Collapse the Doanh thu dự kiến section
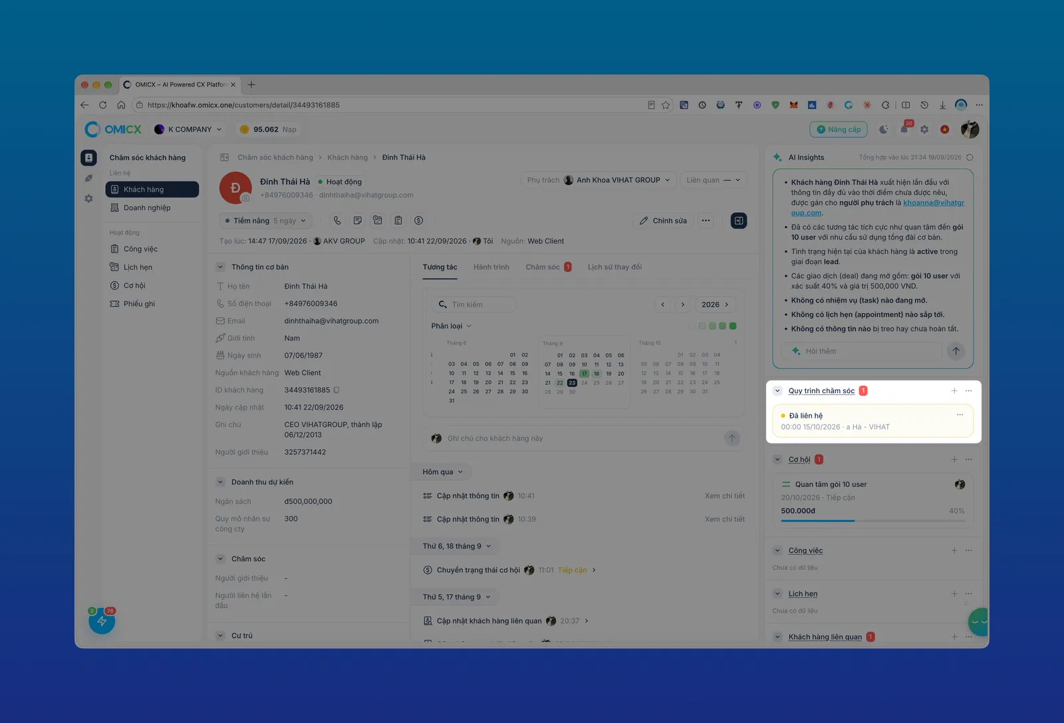Viewport: 1064px width, 723px height. (x=220, y=482)
